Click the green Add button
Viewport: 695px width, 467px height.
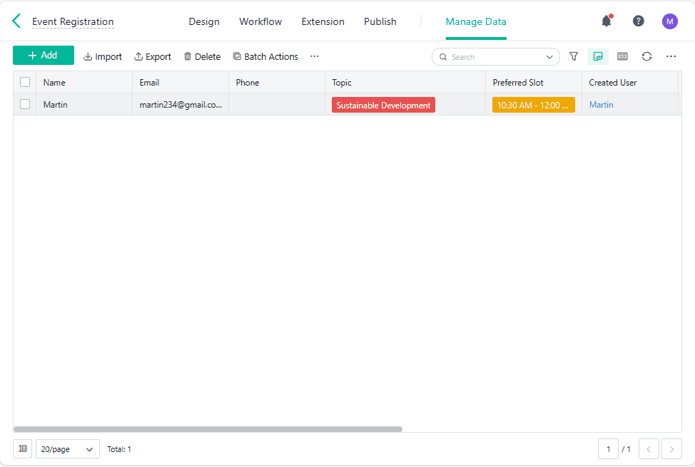point(44,56)
